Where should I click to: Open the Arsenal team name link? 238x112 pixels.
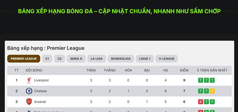(x=40, y=102)
